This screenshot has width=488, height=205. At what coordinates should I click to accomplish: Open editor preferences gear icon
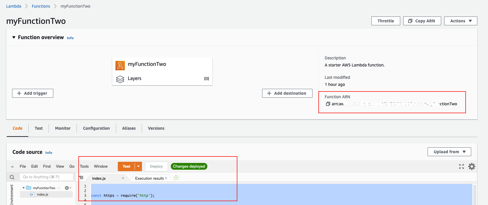(472, 166)
